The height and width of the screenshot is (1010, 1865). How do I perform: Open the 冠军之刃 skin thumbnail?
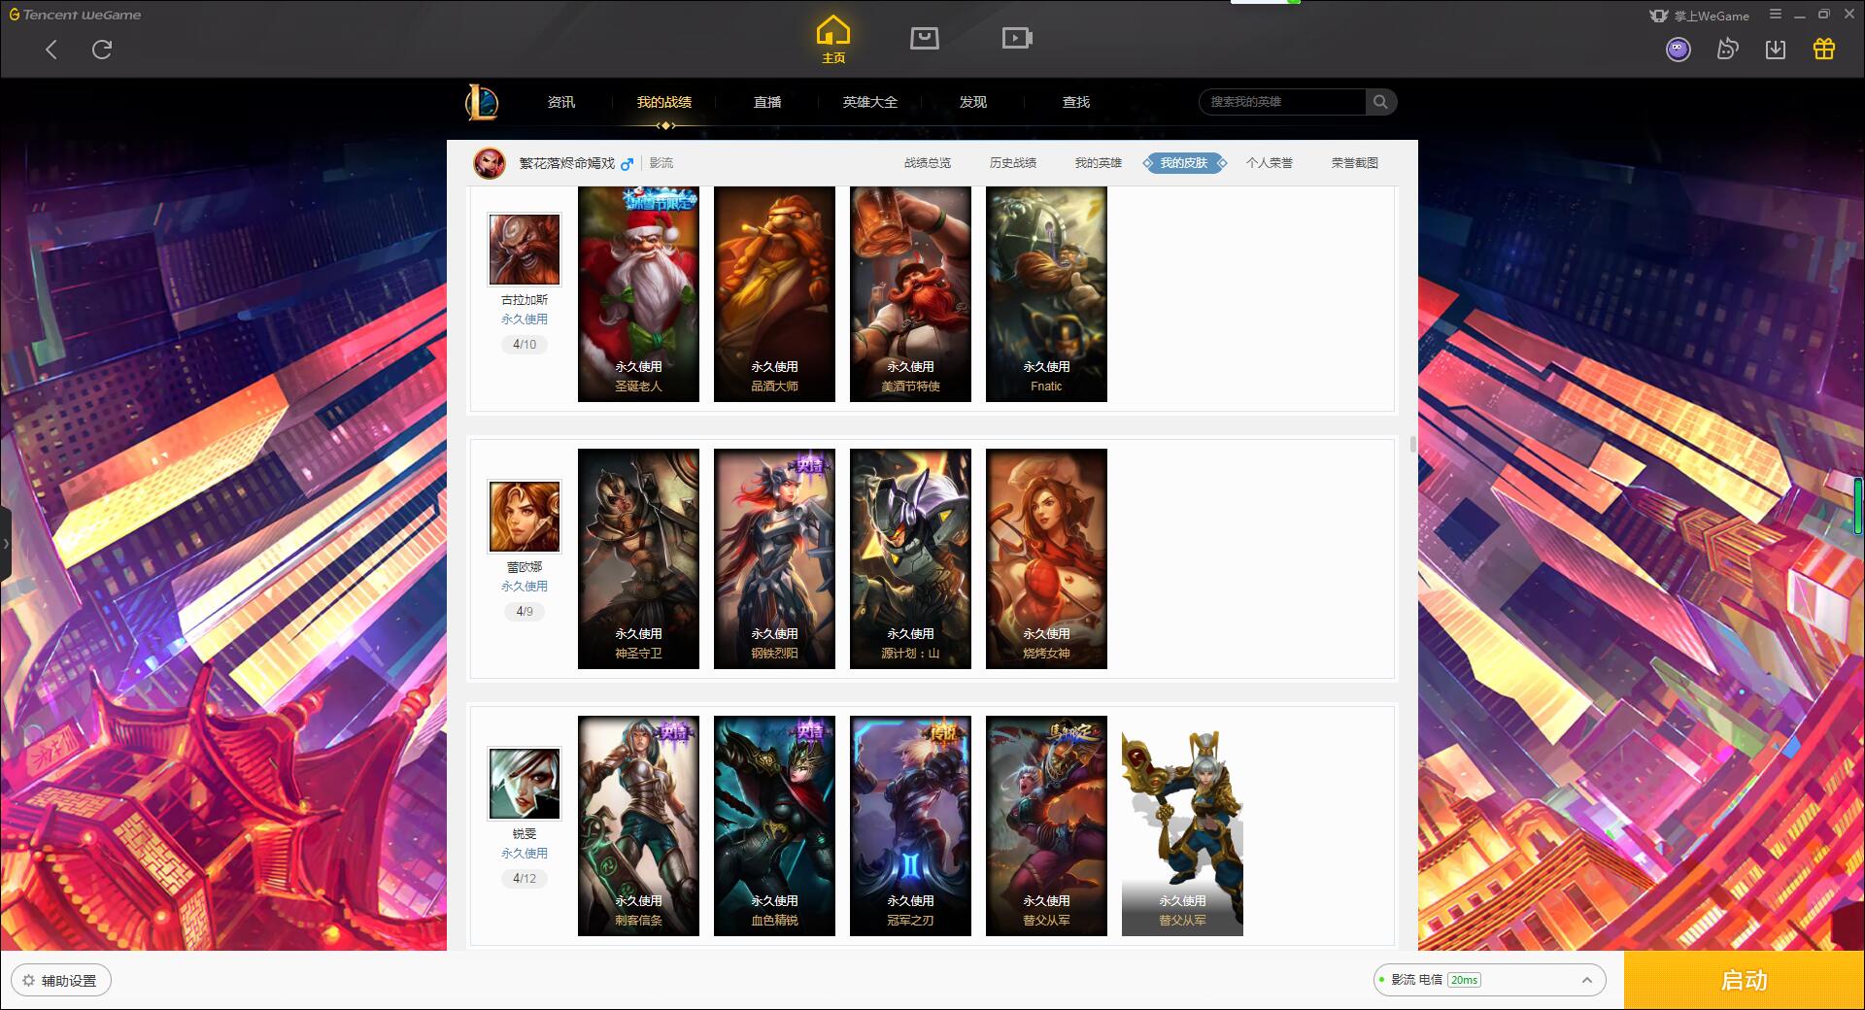[x=910, y=825]
